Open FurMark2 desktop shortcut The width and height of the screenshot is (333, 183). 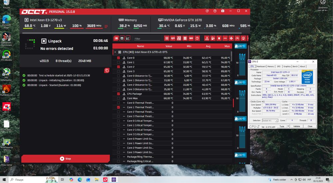(x=6, y=90)
